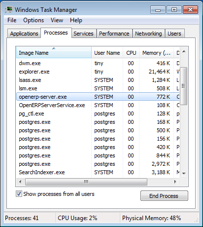
Task: Select the Processes tab
Action: 56,33
